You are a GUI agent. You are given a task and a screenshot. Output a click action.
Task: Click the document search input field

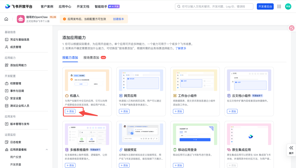pos(214,6)
